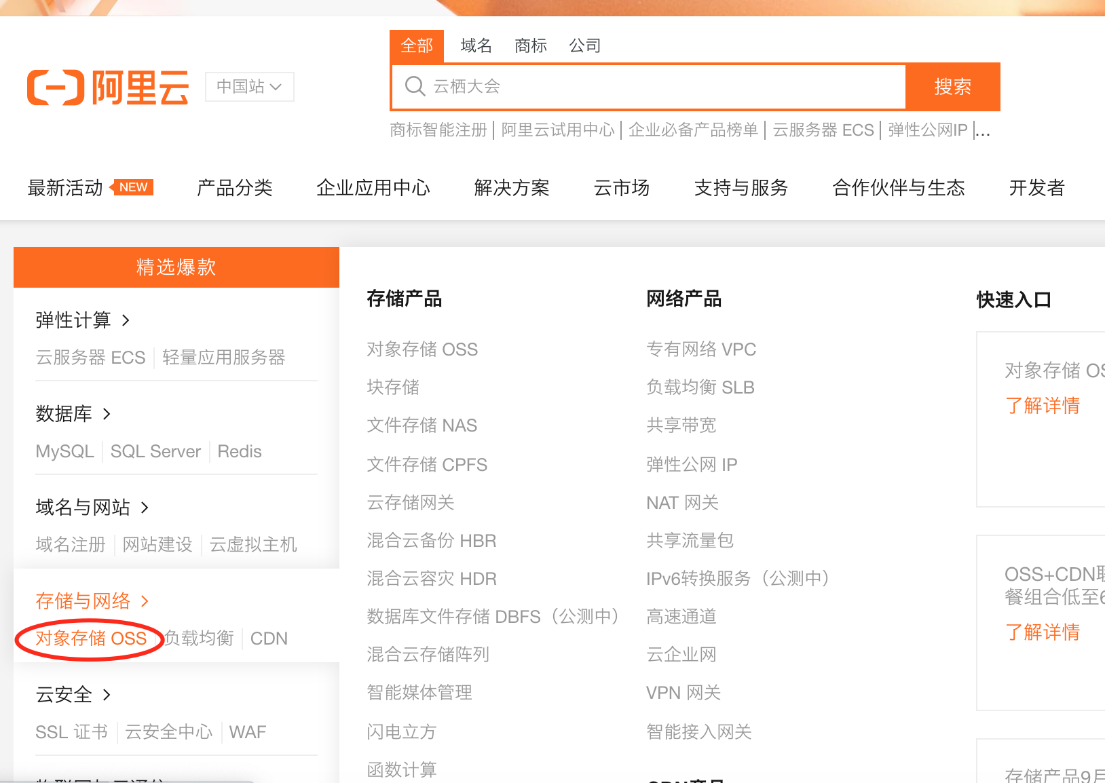Viewport: 1105px width, 783px height.
Task: Open the Redis sidebar link
Action: click(240, 451)
